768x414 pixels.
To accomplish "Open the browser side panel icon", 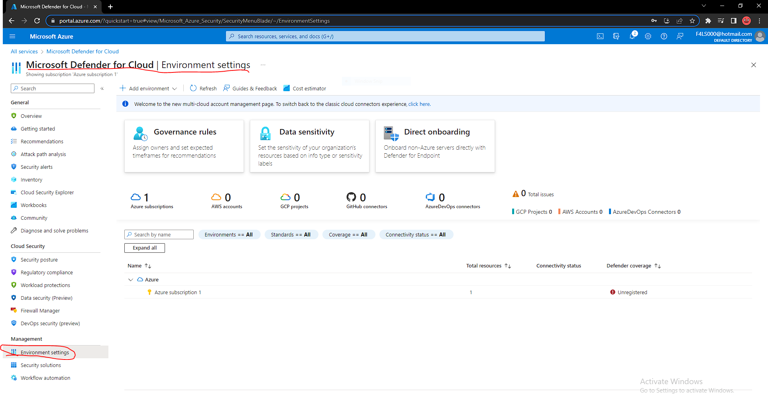I will tap(733, 21).
